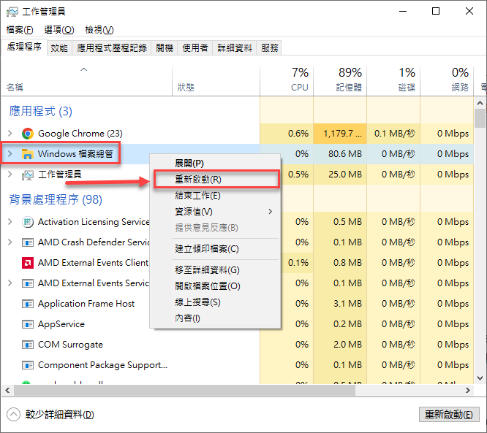Click the horizontal scrollbar left arrow
The image size is (487, 433).
7,390
